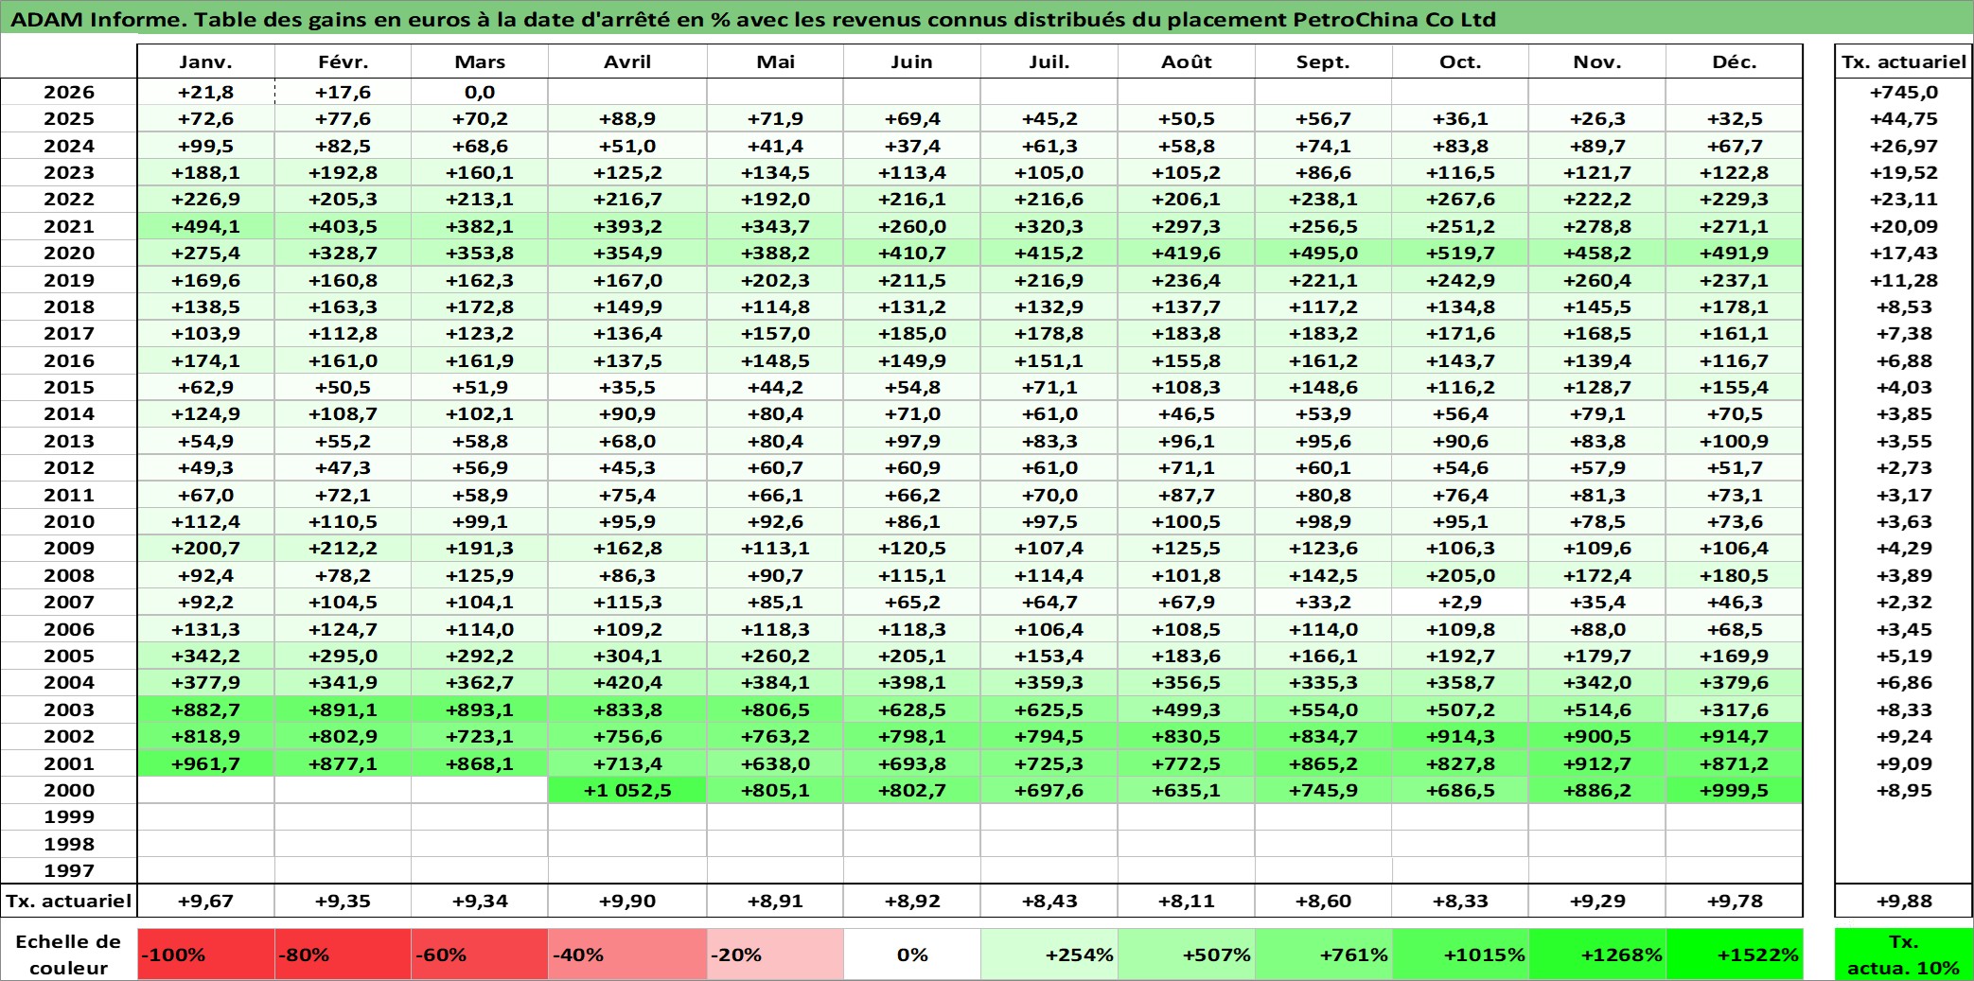
Task: Click the +9,90 April actuarial rate
Action: (627, 901)
